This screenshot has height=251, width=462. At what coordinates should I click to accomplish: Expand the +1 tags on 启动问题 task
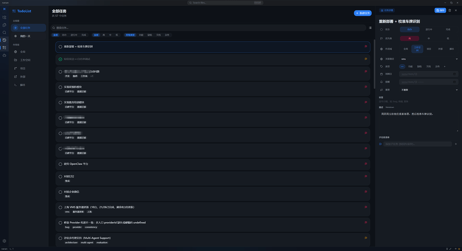point(92,76)
